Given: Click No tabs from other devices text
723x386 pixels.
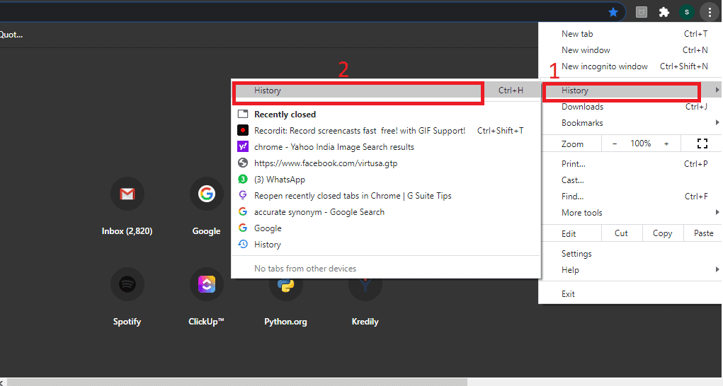Looking at the screenshot, I should coord(305,268).
